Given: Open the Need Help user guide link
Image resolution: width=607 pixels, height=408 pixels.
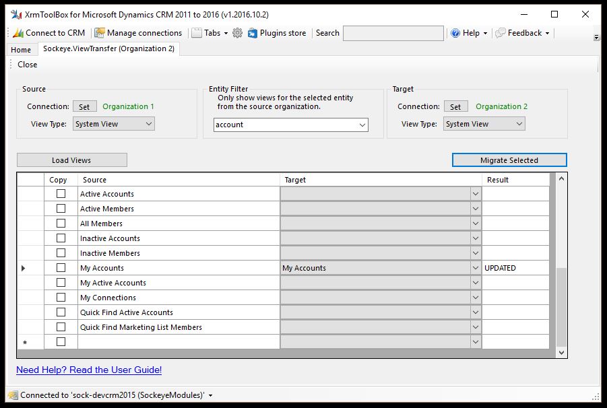Looking at the screenshot, I should pyautogui.click(x=89, y=370).
